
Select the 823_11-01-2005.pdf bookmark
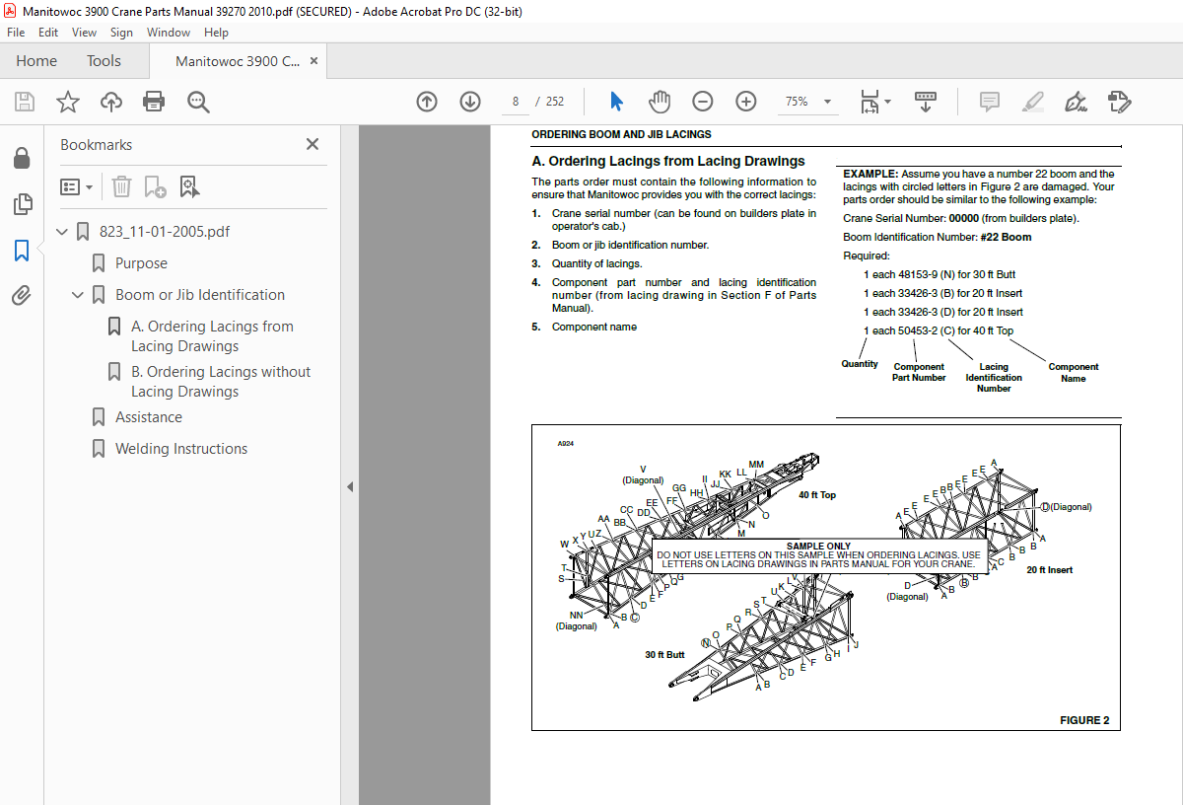pos(165,232)
